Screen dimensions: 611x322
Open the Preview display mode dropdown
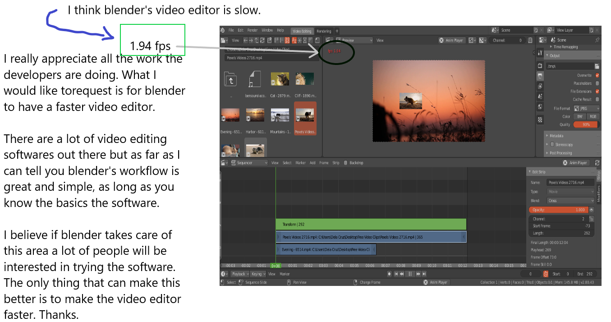point(353,40)
